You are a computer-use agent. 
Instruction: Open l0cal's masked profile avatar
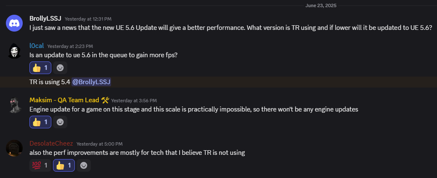tap(15, 50)
